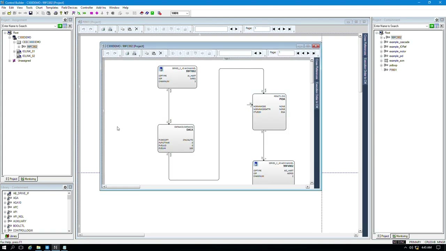446x251 pixels.
Task: Click the red book icon in main toolbar
Action: tap(141, 13)
